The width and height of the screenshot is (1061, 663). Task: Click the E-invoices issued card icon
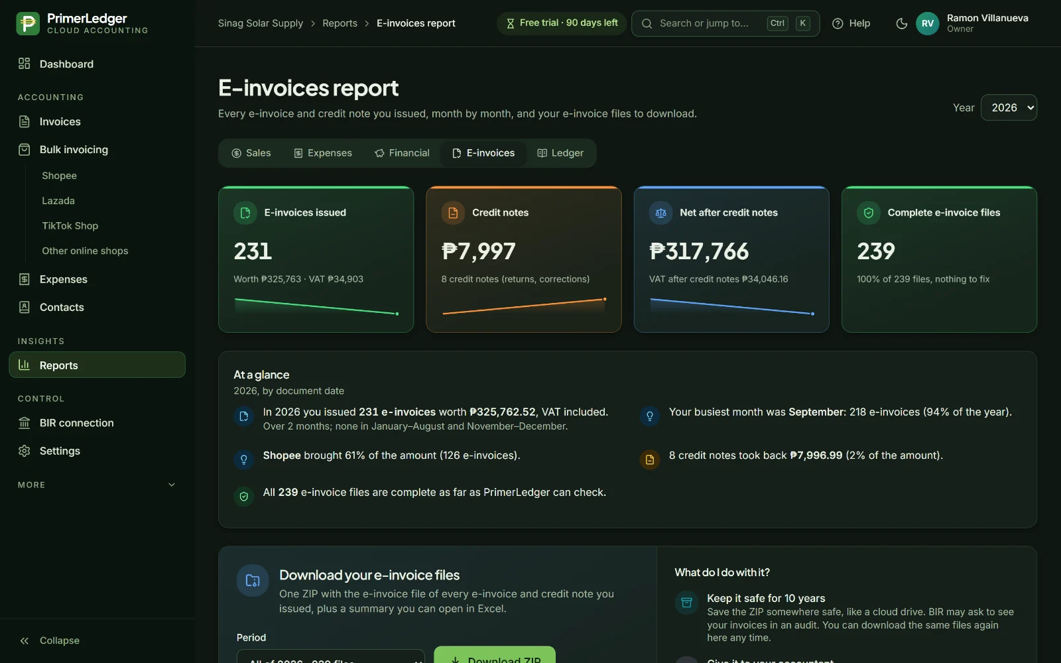245,213
